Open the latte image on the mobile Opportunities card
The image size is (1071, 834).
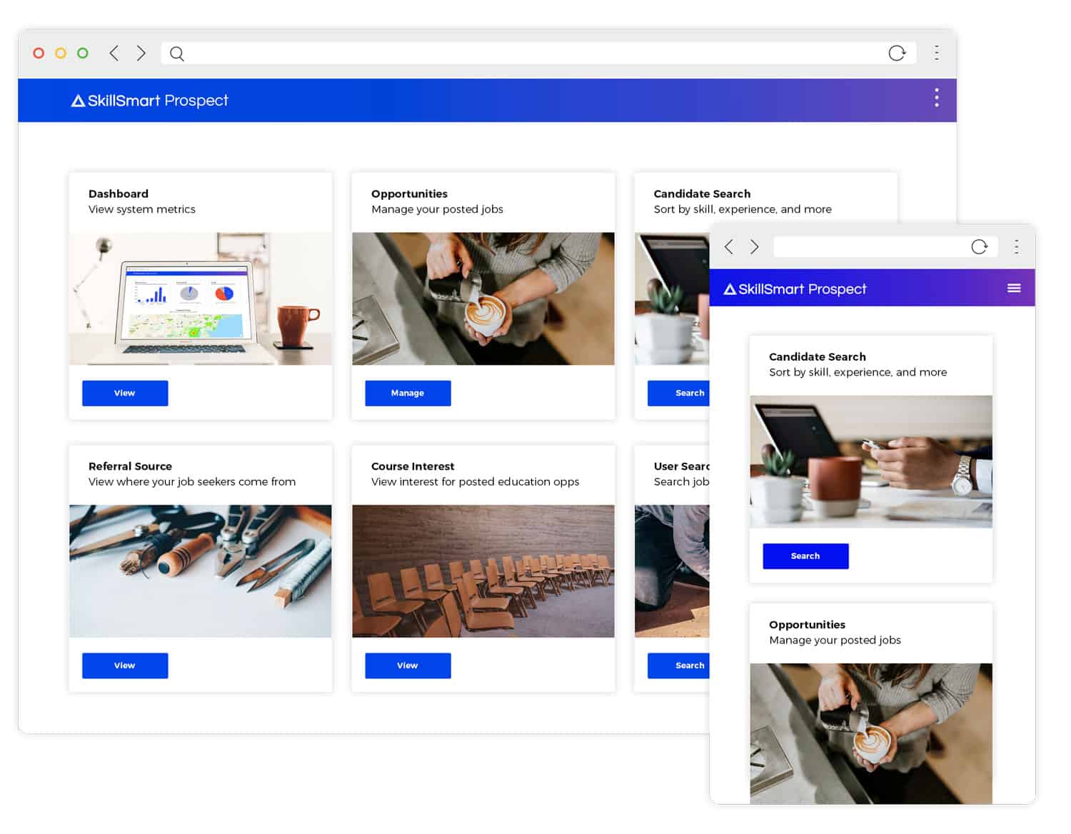coord(871,734)
